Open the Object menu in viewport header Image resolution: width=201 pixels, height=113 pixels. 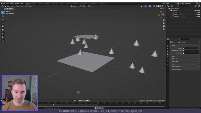click(x=30, y=6)
